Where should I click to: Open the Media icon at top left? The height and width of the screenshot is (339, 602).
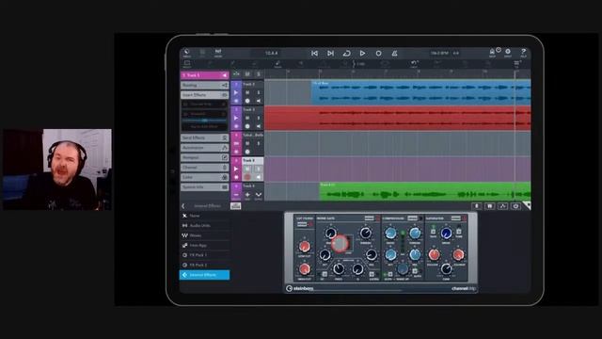(186, 53)
